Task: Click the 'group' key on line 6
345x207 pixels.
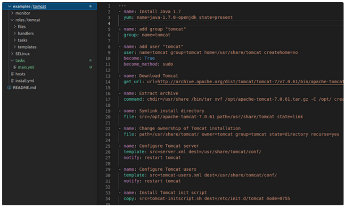Action: (130, 35)
